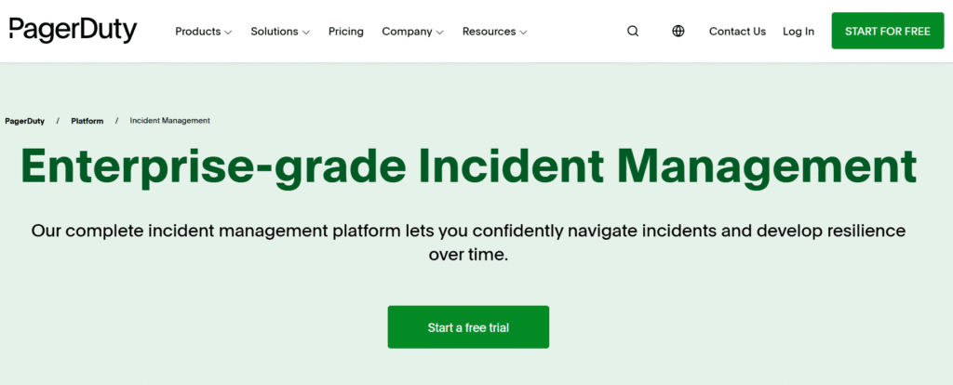Expand the Solutions menu
Screen dimensions: 953x385
tap(280, 32)
